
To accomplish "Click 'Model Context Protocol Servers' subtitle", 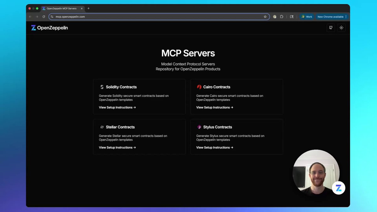I will tap(188, 64).
